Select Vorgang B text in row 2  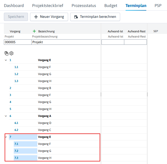point(45,88)
